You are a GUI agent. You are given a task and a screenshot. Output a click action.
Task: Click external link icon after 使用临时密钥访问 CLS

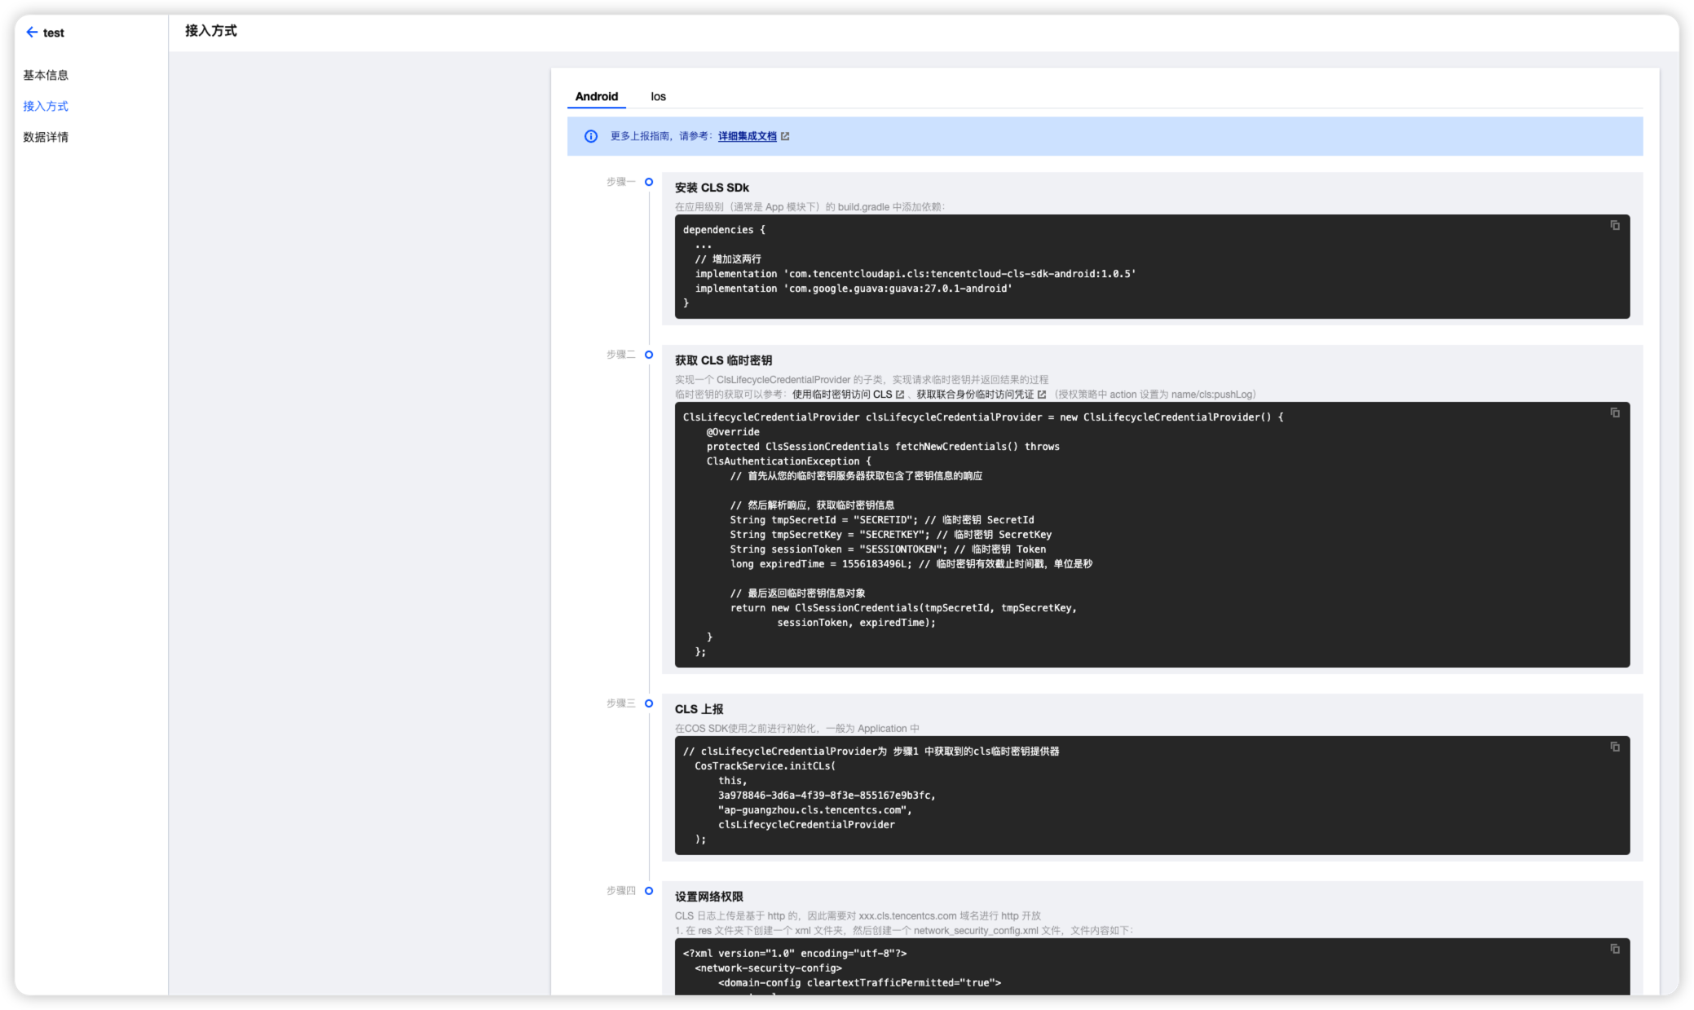tap(900, 395)
